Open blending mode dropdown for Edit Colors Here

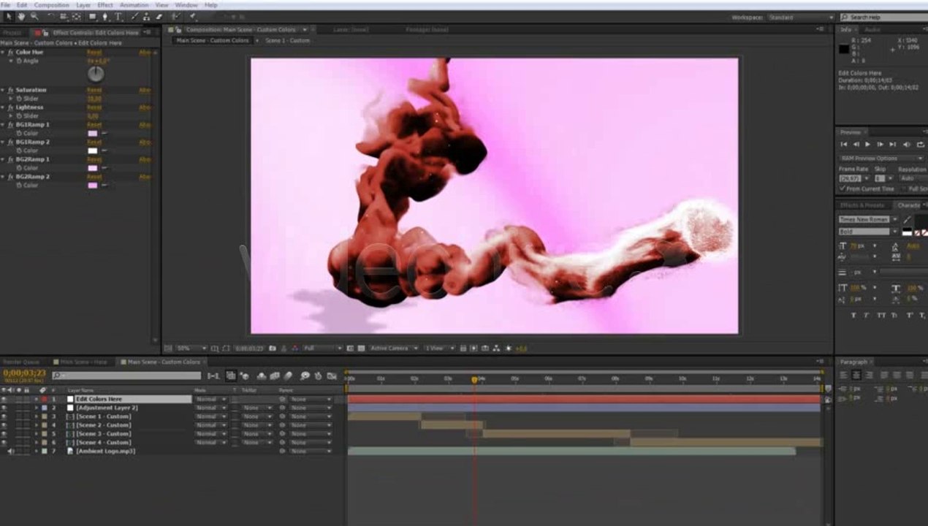click(210, 399)
